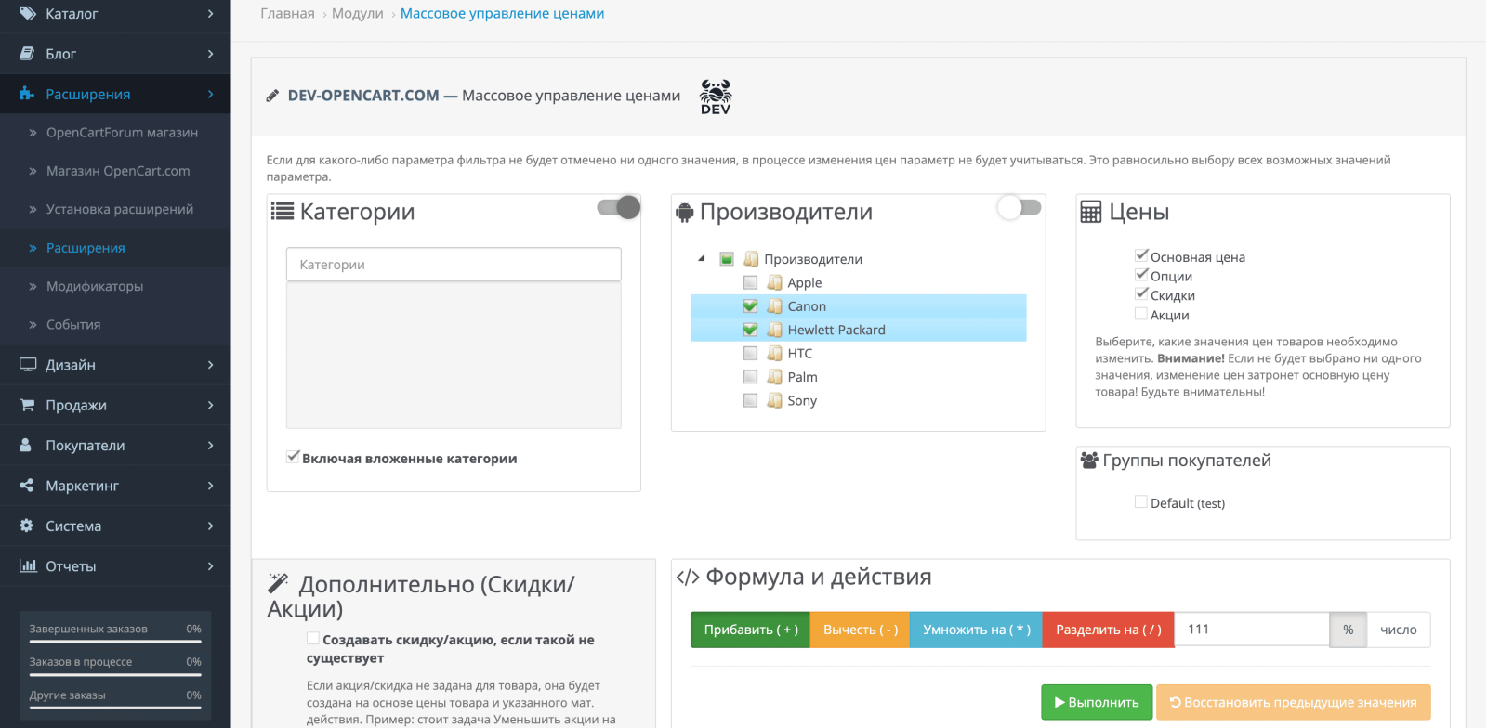Uncheck the Hewlett-Packard checkbox
Image resolution: width=1487 pixels, height=728 pixels.
pos(750,330)
